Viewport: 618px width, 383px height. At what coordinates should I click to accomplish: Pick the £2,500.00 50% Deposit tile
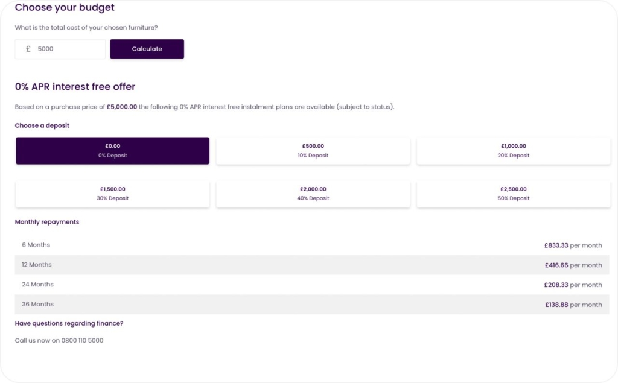513,194
